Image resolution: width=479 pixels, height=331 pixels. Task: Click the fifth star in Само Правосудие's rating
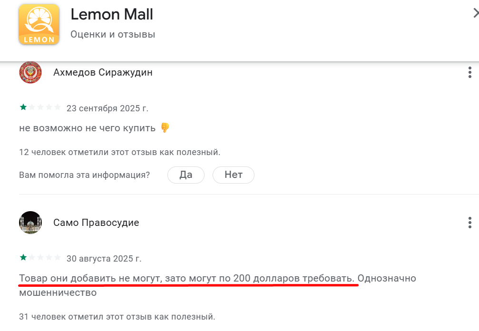click(58, 257)
